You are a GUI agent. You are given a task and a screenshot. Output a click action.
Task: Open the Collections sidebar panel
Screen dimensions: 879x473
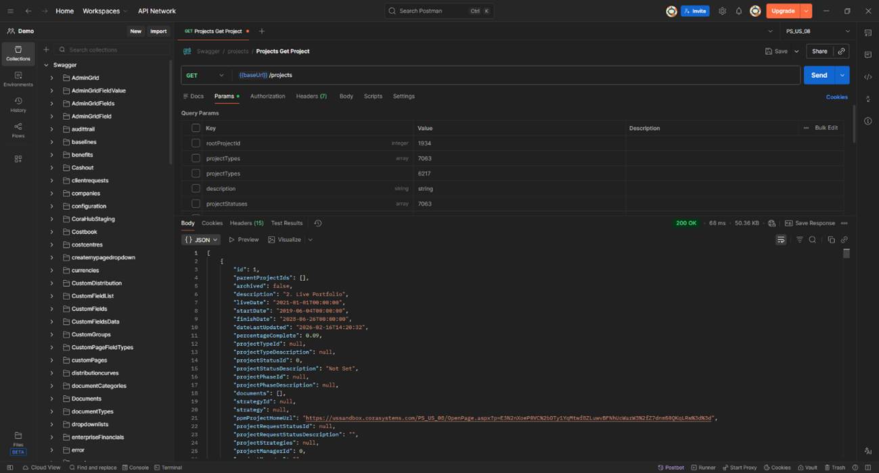click(18, 53)
